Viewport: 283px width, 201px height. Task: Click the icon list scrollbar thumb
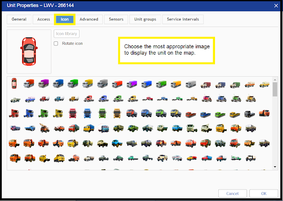(x=275, y=89)
